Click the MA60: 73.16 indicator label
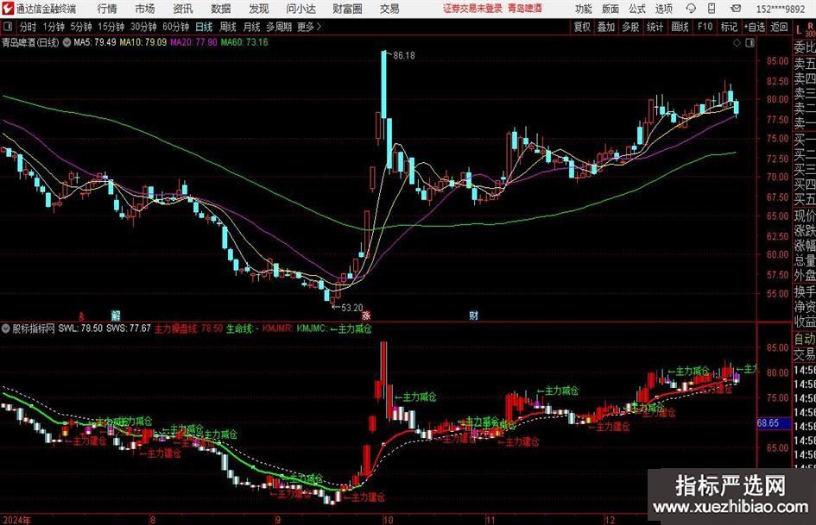This screenshot has width=816, height=525. coord(244,42)
